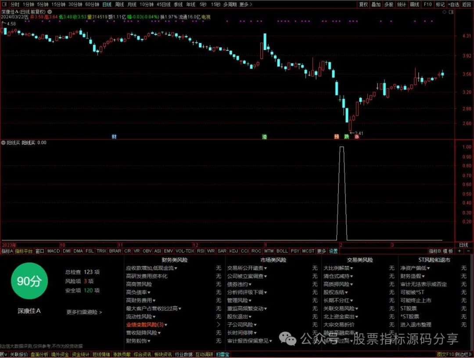Click the orange 预 marker on the chart

coord(337,136)
